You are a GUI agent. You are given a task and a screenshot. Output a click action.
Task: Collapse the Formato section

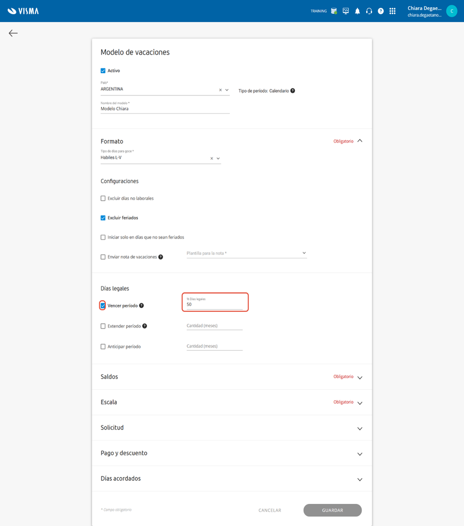360,141
